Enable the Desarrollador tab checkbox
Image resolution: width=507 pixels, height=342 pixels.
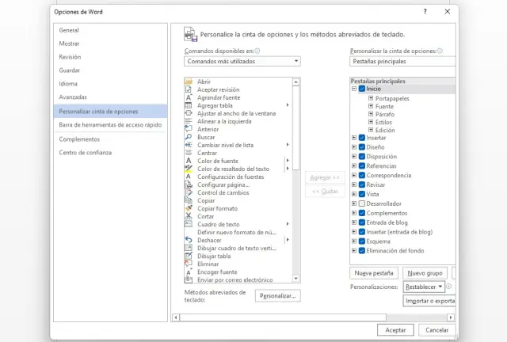pos(362,203)
